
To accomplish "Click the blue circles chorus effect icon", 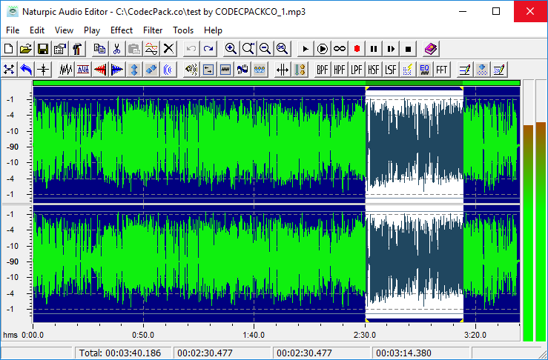I will [260, 70].
